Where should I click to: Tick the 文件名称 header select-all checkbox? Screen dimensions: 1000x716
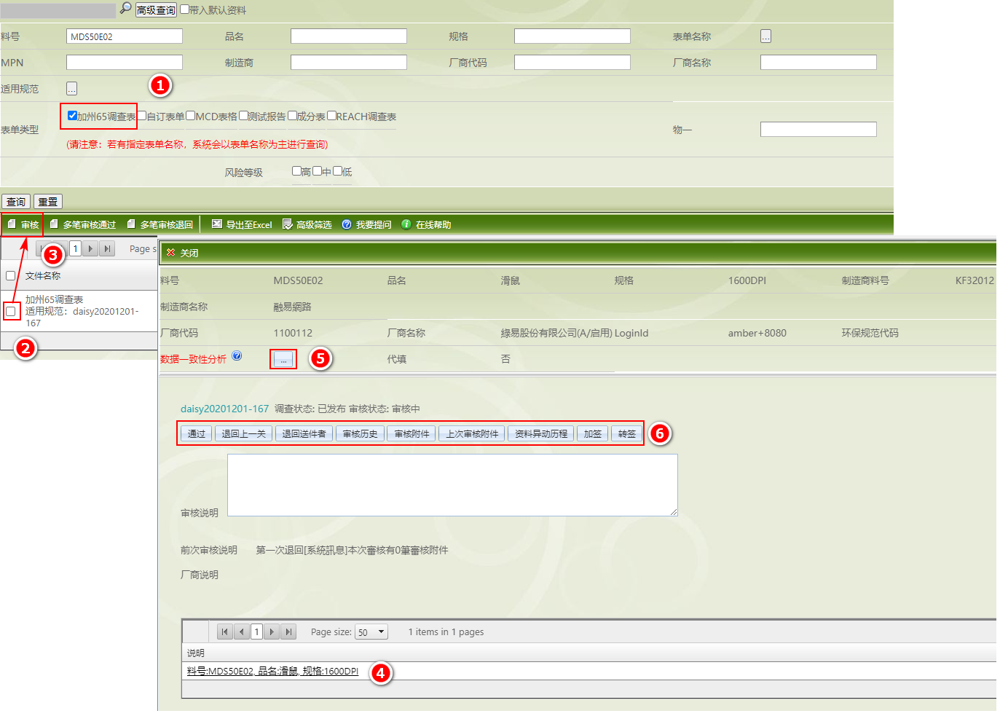10,275
